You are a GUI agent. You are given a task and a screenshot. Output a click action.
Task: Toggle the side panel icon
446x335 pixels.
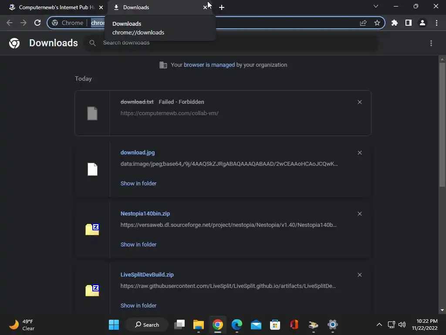409,23
